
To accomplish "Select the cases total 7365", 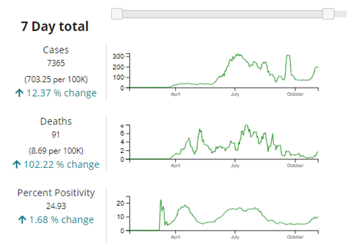I will 56,63.
